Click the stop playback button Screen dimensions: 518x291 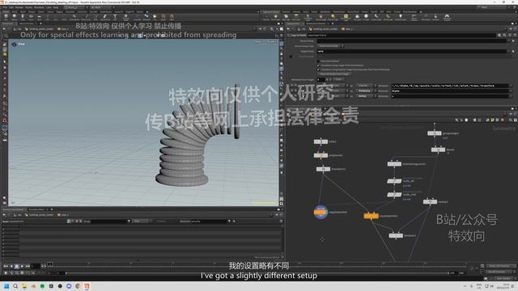click(16, 266)
